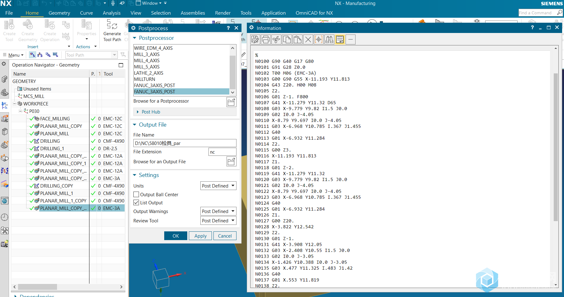564x297 pixels.
Task: Click the File Name input field
Action: click(x=185, y=143)
